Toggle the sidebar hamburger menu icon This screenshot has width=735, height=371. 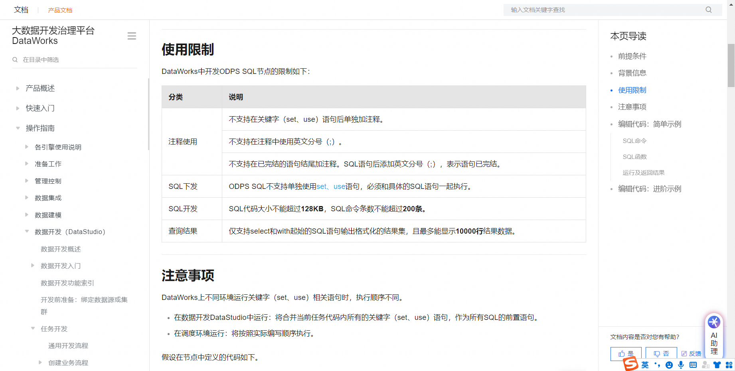[x=132, y=36]
